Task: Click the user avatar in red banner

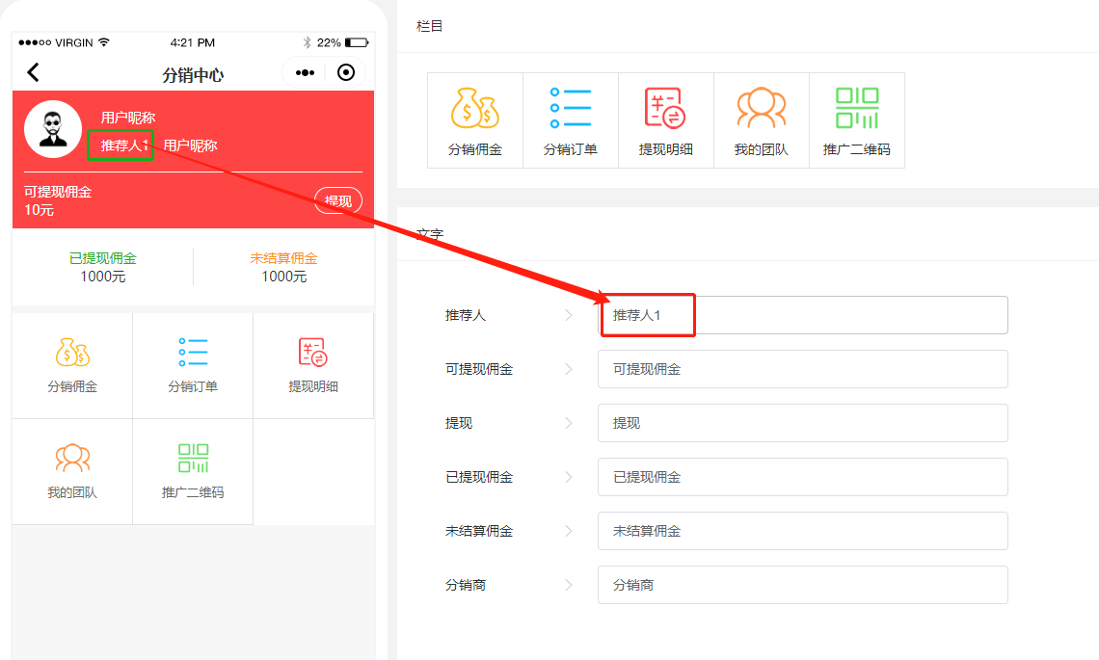Action: point(52,129)
